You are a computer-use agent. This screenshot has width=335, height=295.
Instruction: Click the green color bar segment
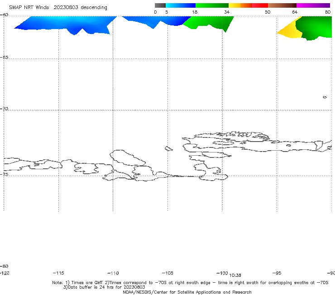tap(212, 5)
